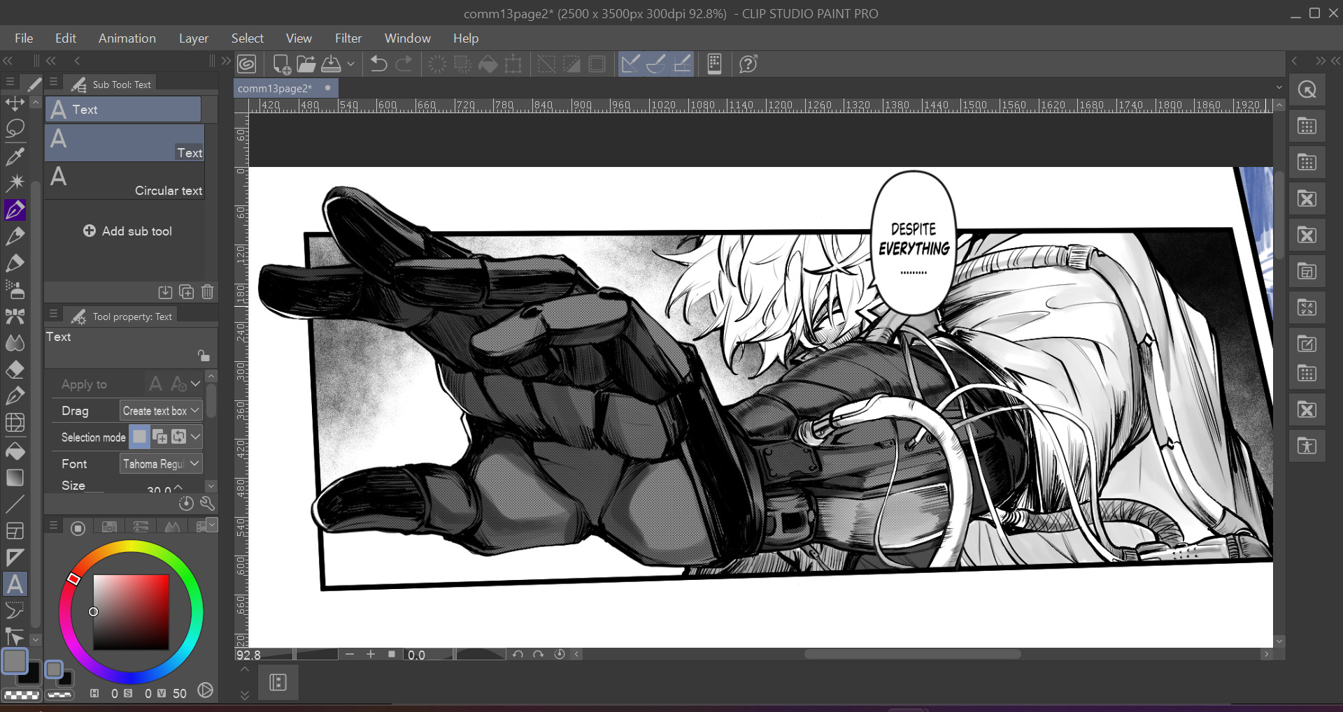Select the transparent color swatch
Viewport: 1343px width, 712px height.
[x=22, y=695]
